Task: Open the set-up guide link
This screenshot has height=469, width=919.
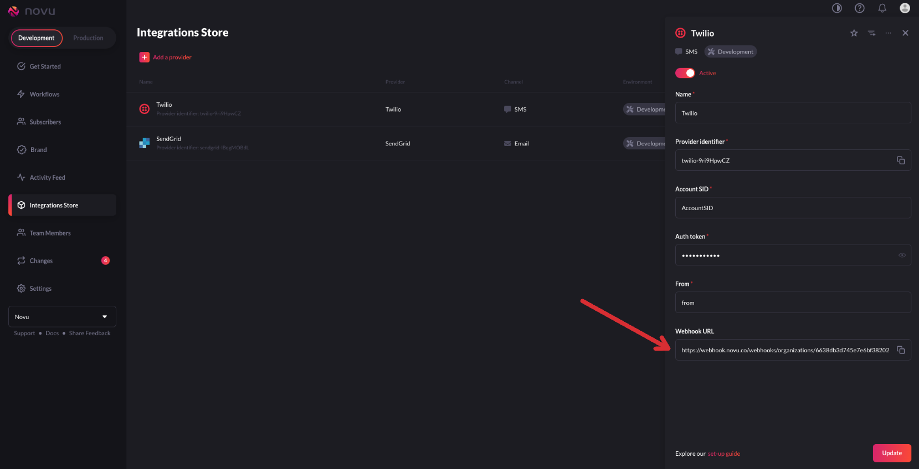Action: [x=723, y=454]
